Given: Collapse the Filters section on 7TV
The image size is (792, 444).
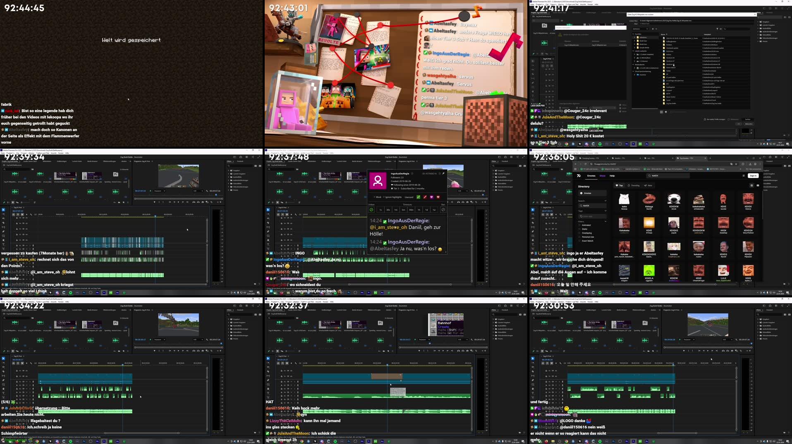Looking at the screenshot, I should [605, 221].
